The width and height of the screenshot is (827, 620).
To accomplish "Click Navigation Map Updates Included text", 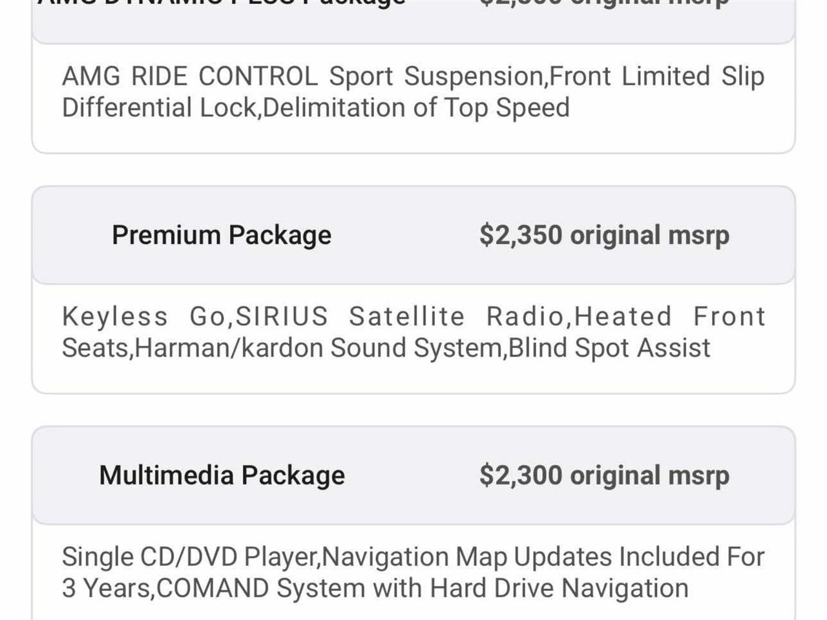I will (543, 557).
